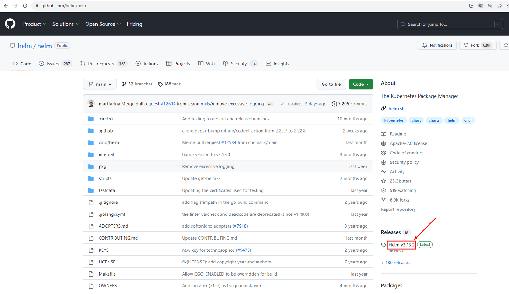Viewport: 509px width, 294px height.
Task: Click the Go to file button
Action: tap(331, 84)
